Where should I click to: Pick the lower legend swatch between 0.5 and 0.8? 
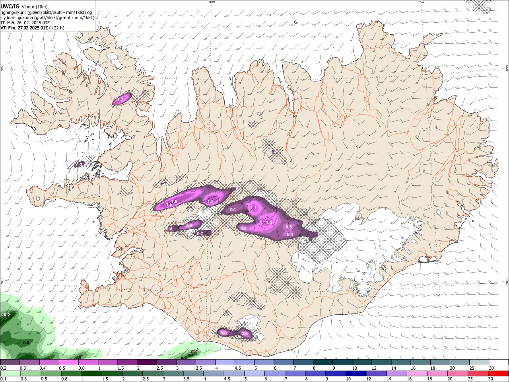[51, 374]
